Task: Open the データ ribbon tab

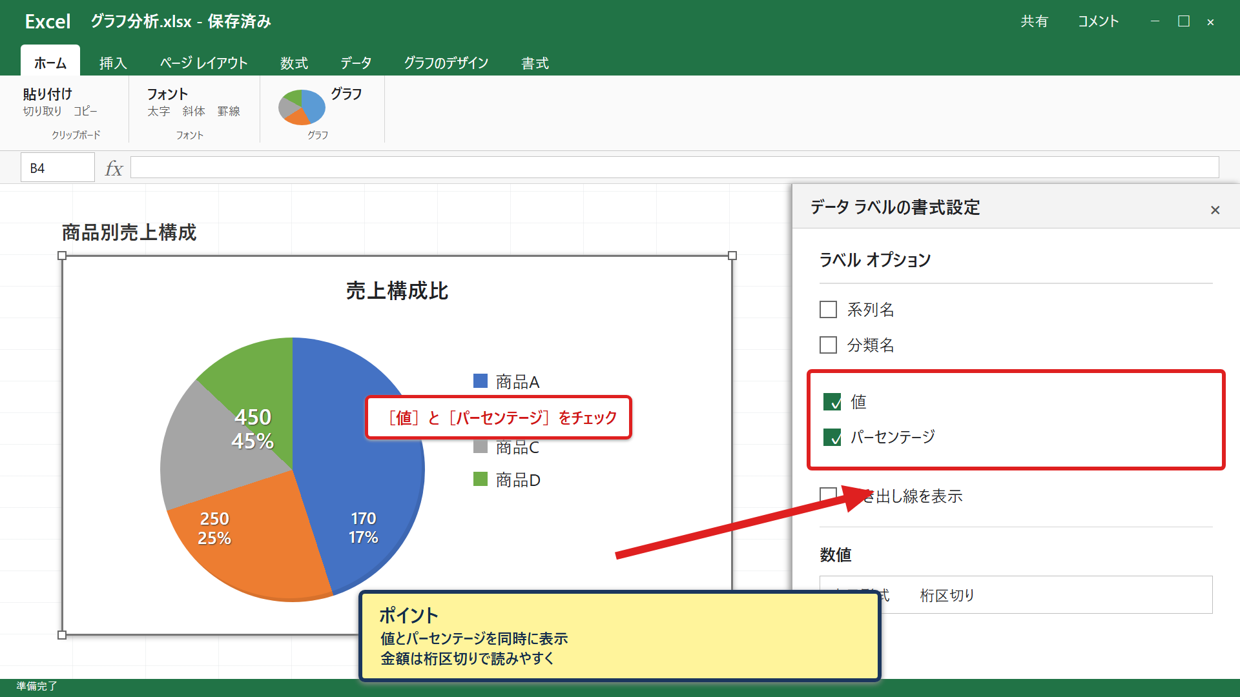Action: (x=356, y=63)
